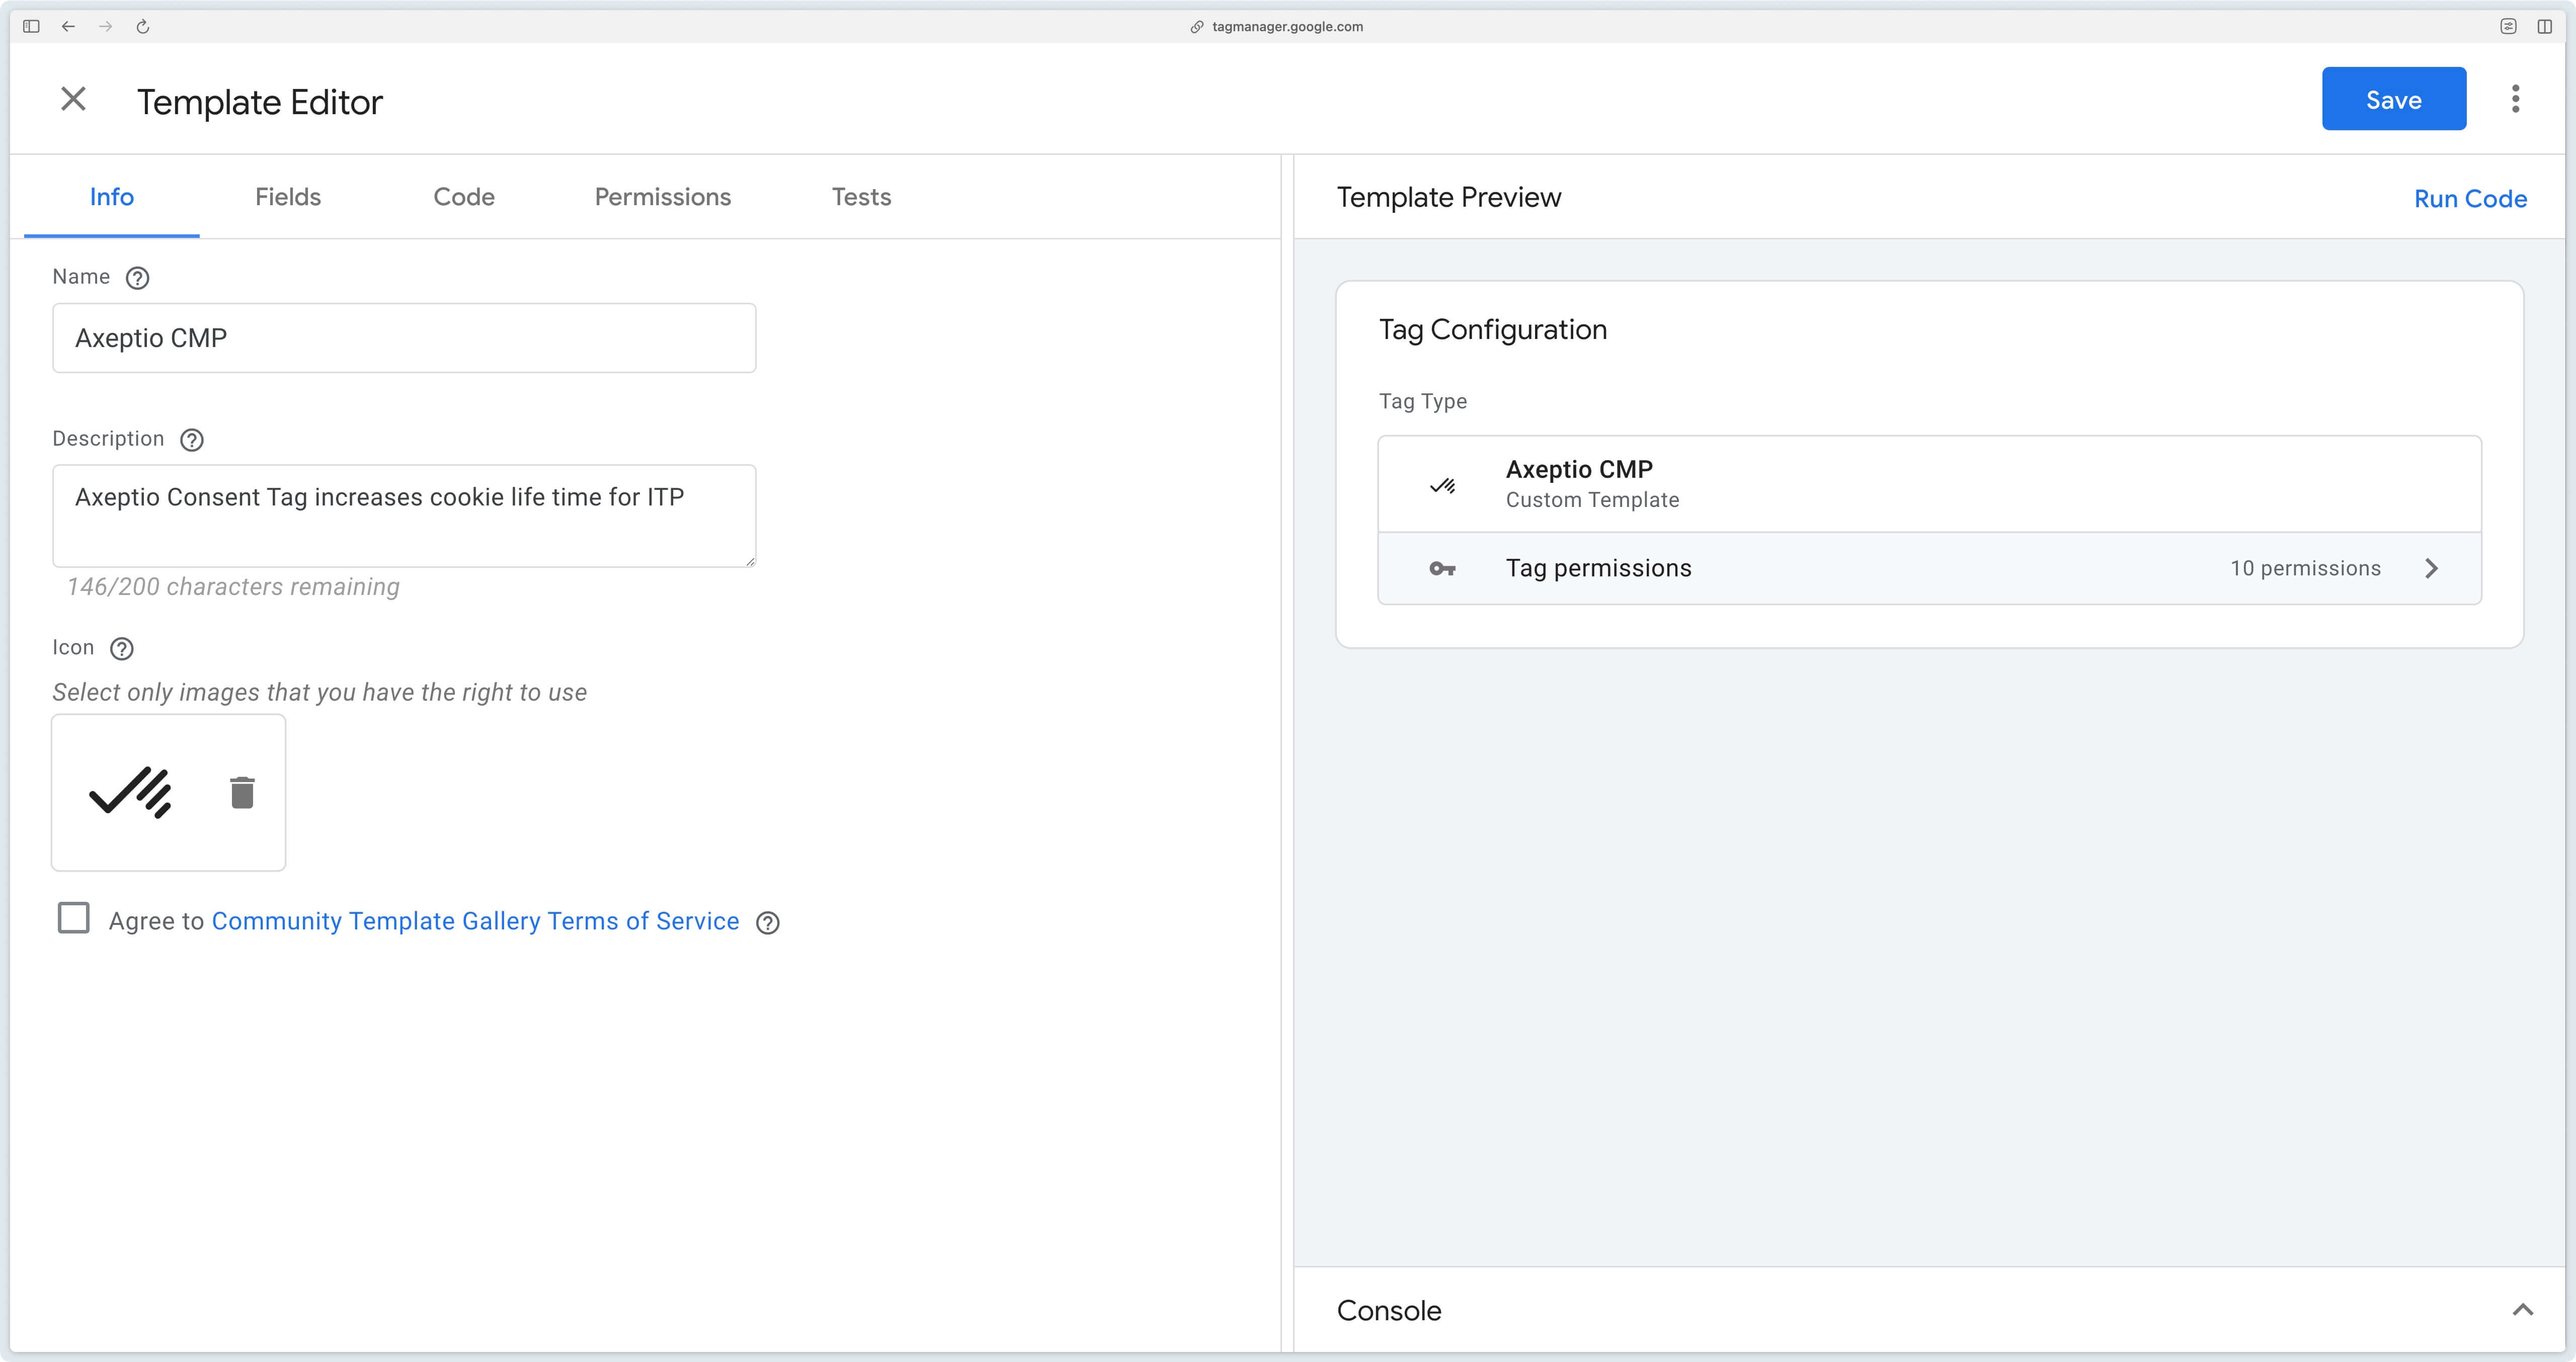
Task: Click the help icon next to Description
Action: [191, 440]
